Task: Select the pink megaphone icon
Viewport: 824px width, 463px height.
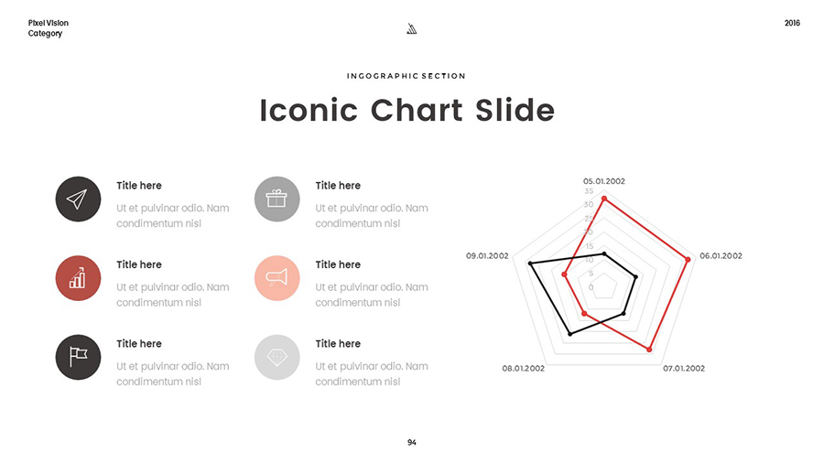Action: tap(276, 278)
